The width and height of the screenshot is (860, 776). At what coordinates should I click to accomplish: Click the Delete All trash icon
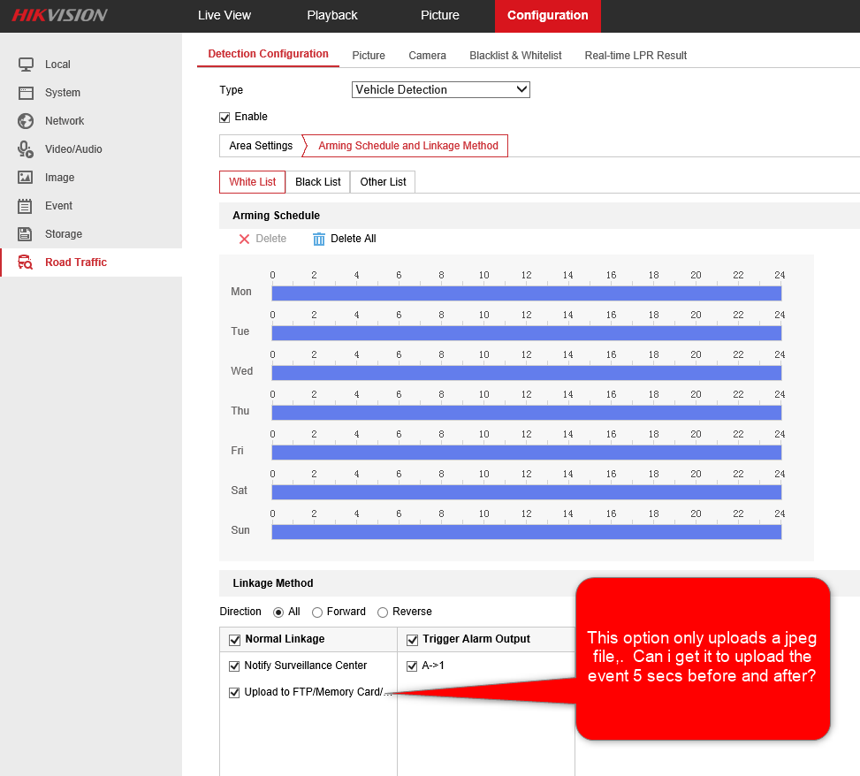[319, 239]
